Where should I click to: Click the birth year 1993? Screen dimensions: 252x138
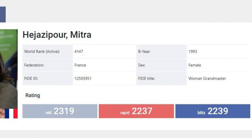(193, 52)
